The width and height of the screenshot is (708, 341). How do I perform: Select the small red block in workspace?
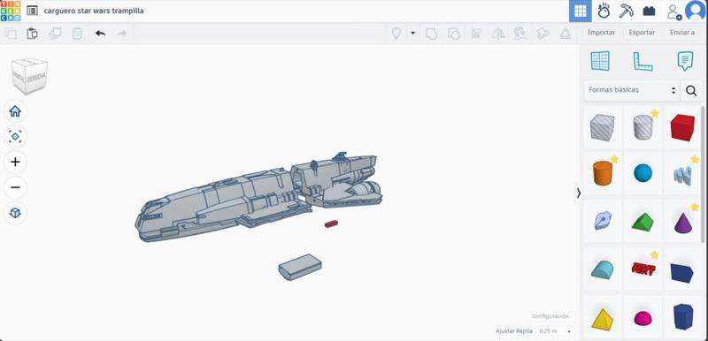click(331, 224)
